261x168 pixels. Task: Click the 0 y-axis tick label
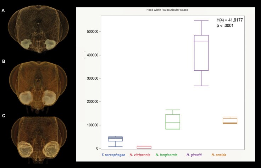coord(98,149)
